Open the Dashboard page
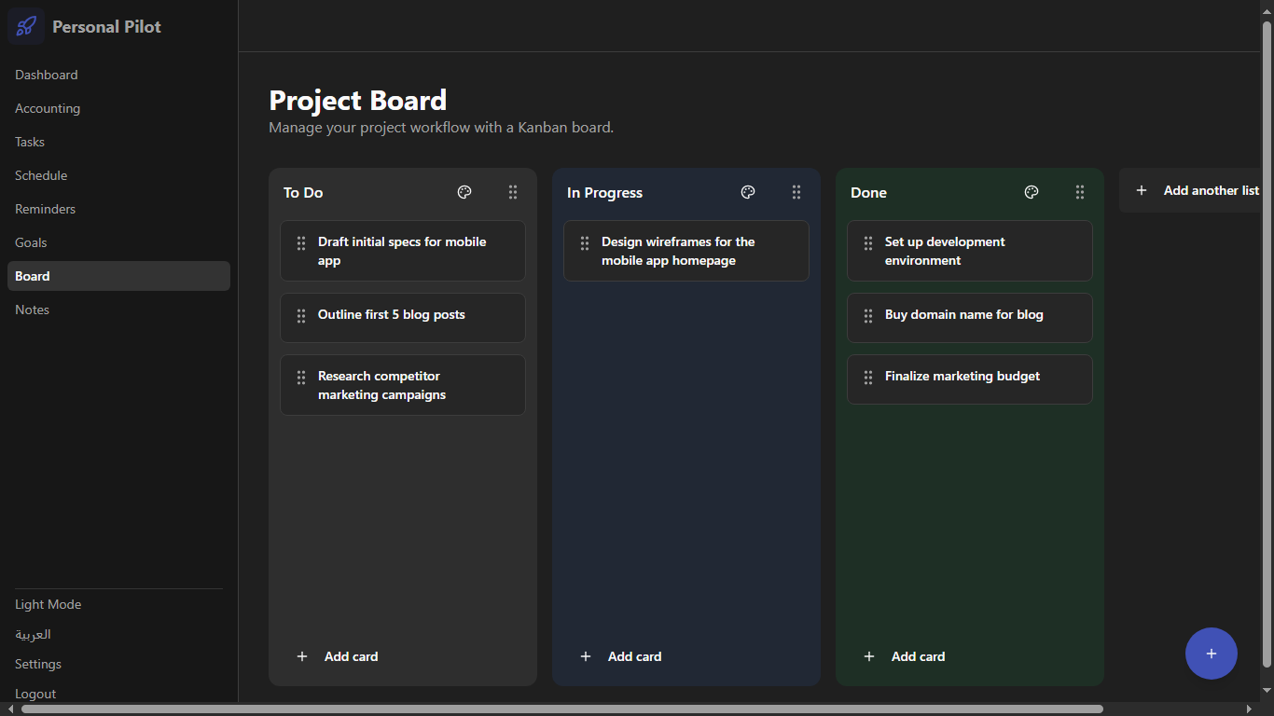The height and width of the screenshot is (716, 1274). coord(47,75)
